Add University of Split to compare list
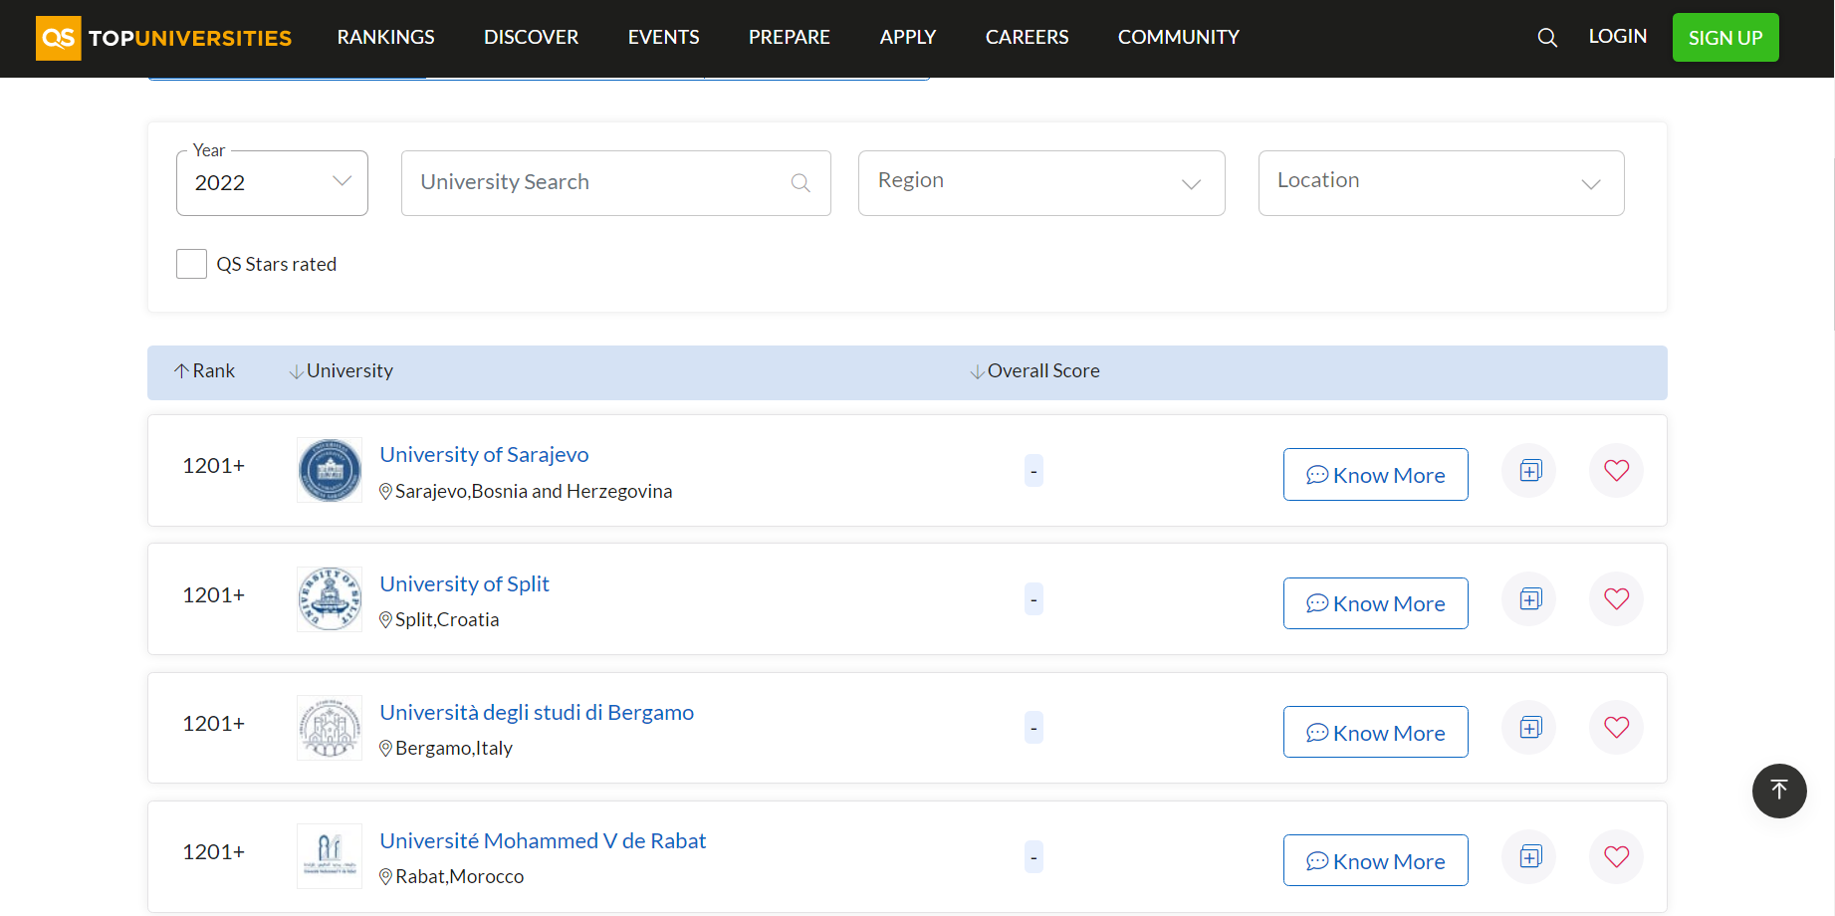Screen dimensions: 1835x916 click(x=1529, y=599)
